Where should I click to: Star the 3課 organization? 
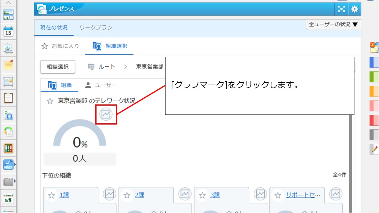click(x=203, y=195)
